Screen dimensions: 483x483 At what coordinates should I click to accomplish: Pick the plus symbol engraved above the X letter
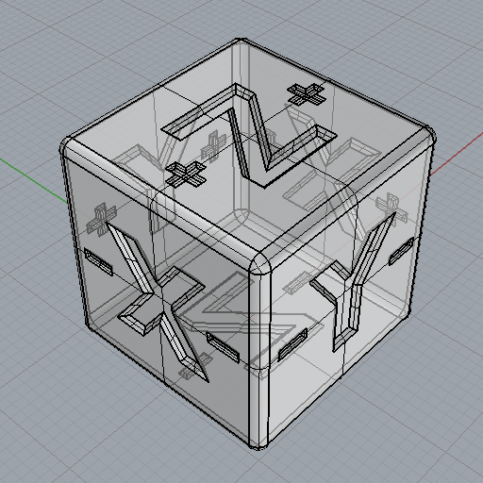click(101, 220)
